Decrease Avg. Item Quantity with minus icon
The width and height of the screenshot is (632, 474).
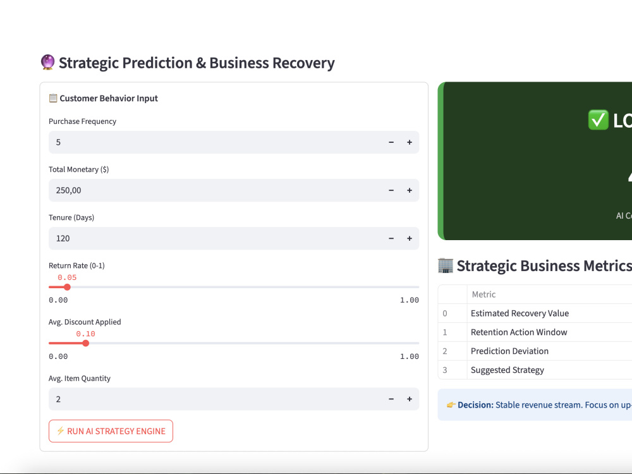(391, 399)
